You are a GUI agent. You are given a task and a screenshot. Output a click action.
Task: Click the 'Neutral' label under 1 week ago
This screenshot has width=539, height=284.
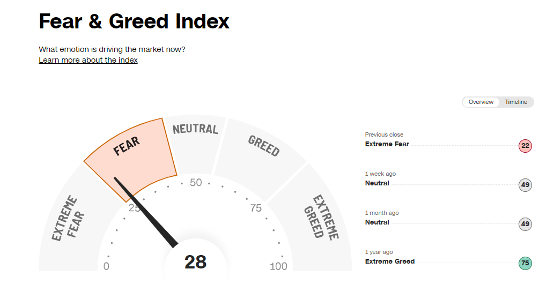[x=377, y=183]
